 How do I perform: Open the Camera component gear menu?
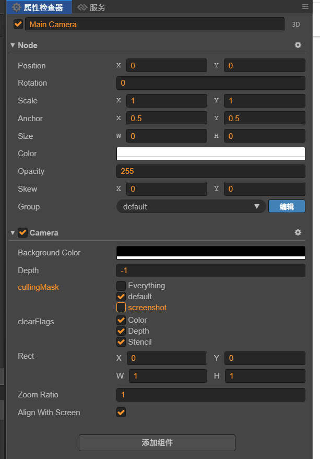pyautogui.click(x=298, y=232)
